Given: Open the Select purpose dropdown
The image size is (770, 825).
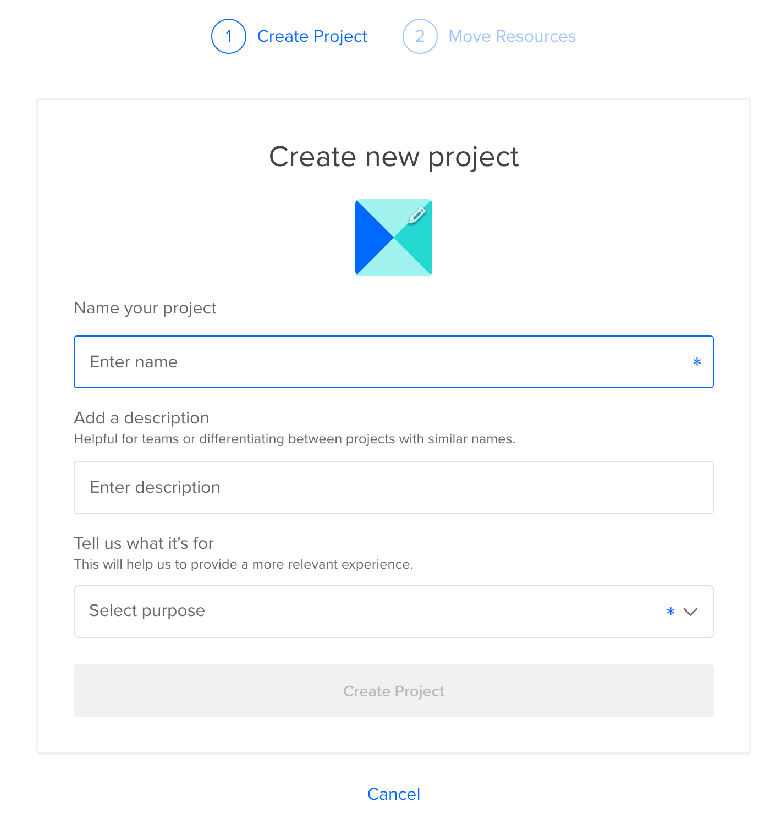Looking at the screenshot, I should tap(394, 612).
